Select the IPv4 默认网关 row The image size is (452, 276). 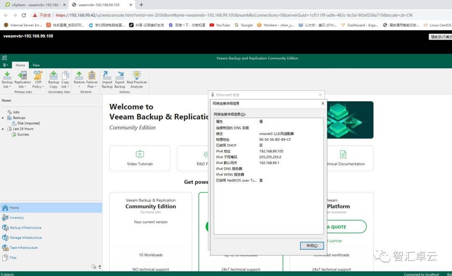click(x=269, y=163)
